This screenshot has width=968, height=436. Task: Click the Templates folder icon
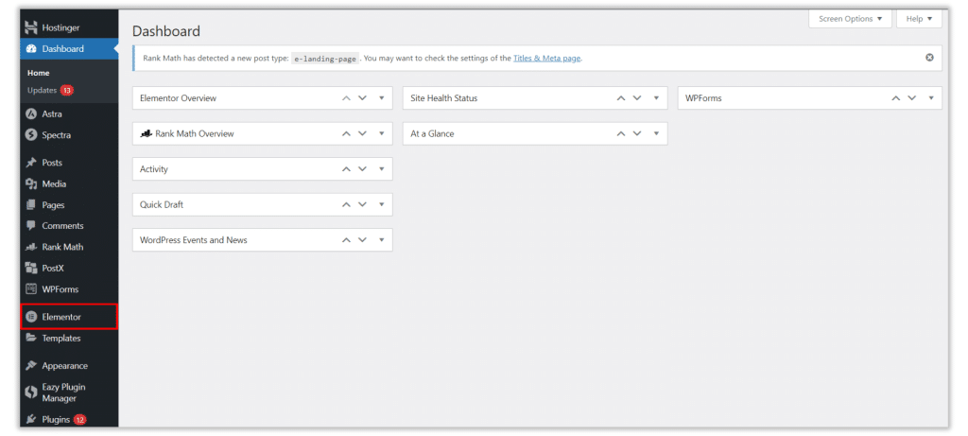[x=31, y=338]
